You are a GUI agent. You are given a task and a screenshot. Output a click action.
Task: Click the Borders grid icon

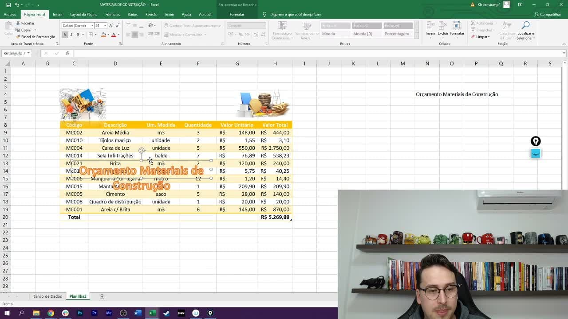tap(91, 35)
